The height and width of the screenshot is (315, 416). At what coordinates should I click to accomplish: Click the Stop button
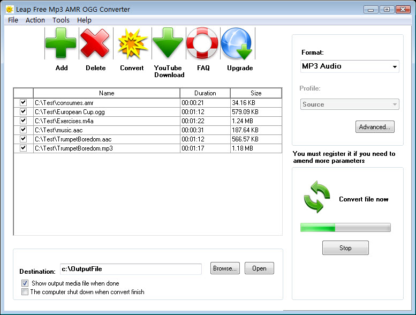(x=345, y=248)
